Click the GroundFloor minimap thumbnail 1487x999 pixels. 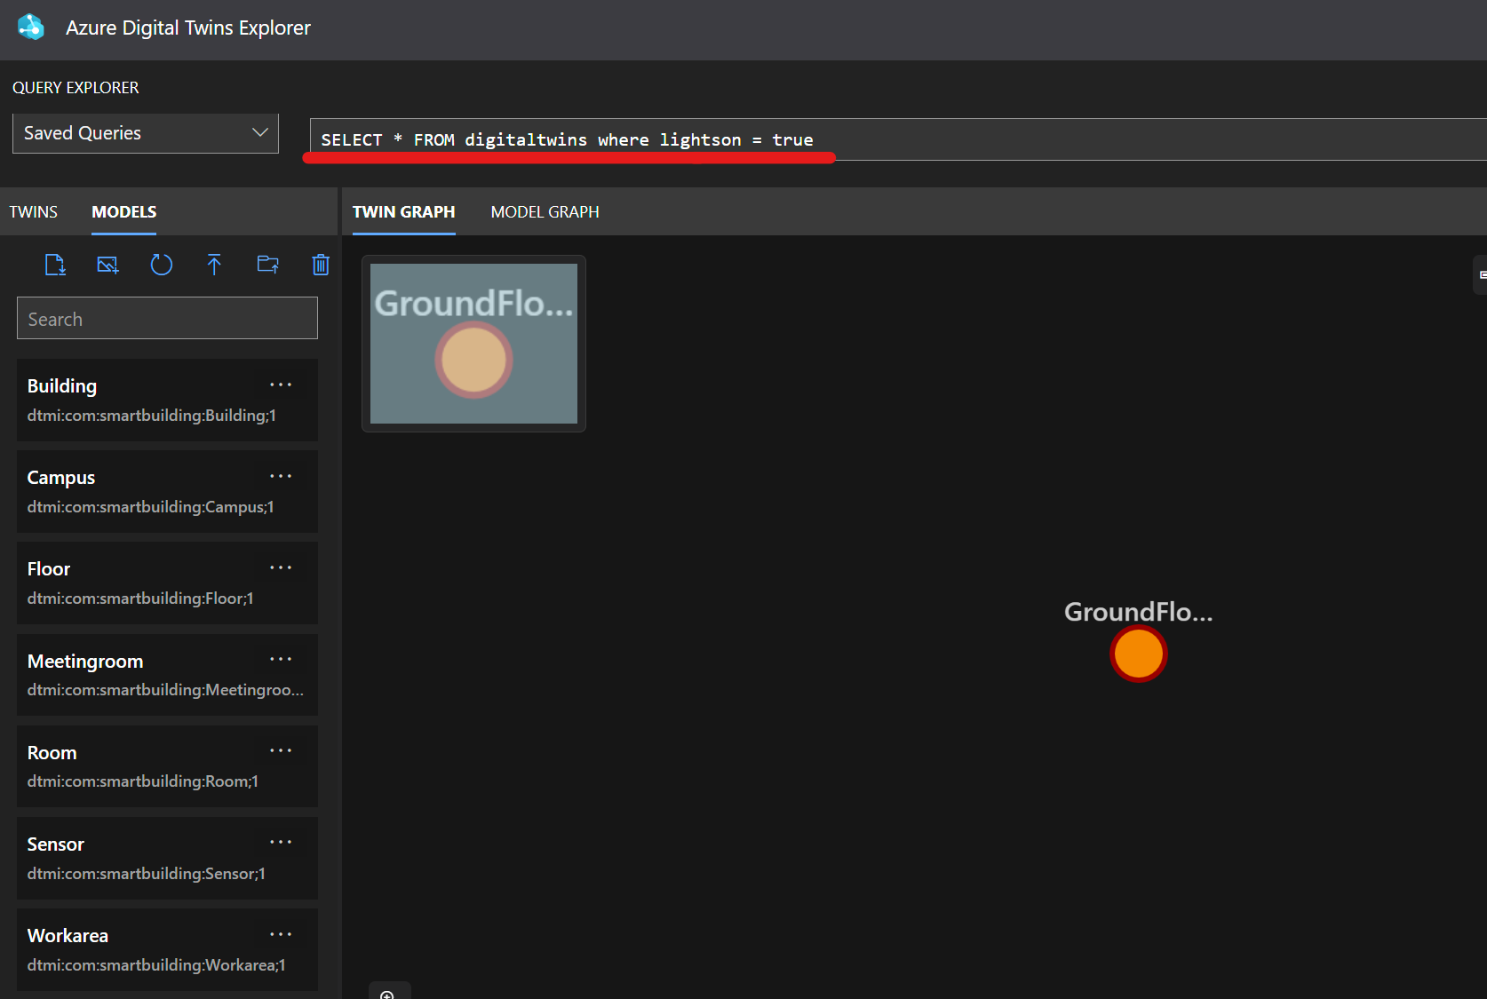point(473,344)
